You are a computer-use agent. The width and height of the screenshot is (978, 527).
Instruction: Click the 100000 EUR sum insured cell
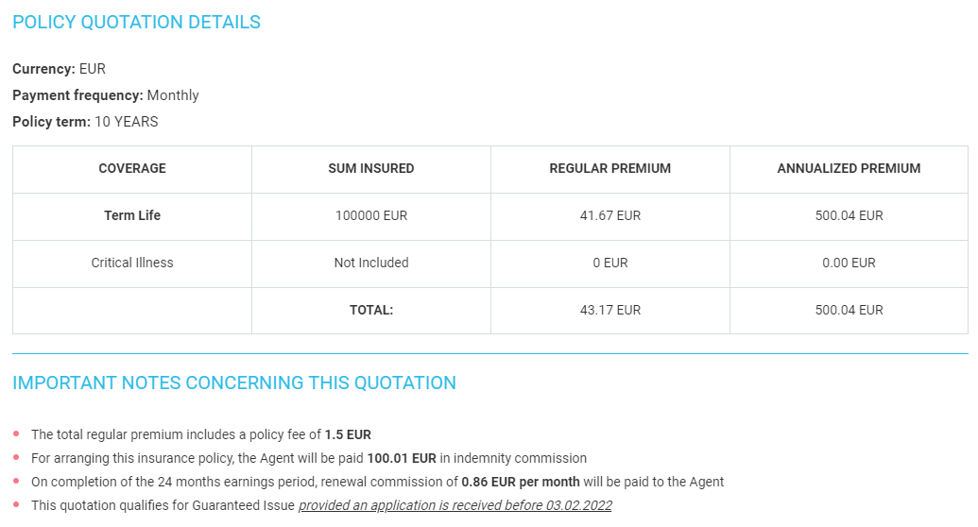tap(370, 215)
